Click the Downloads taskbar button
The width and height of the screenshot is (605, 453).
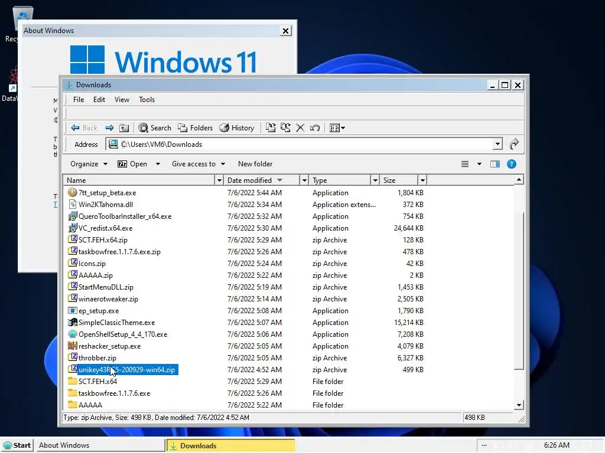pos(231,445)
